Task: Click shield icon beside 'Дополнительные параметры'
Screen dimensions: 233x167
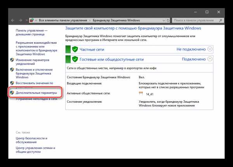Action: [12, 93]
